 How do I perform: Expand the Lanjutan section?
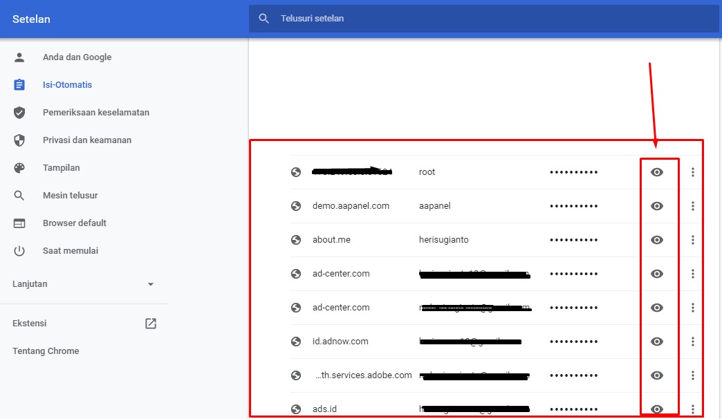[x=84, y=284]
